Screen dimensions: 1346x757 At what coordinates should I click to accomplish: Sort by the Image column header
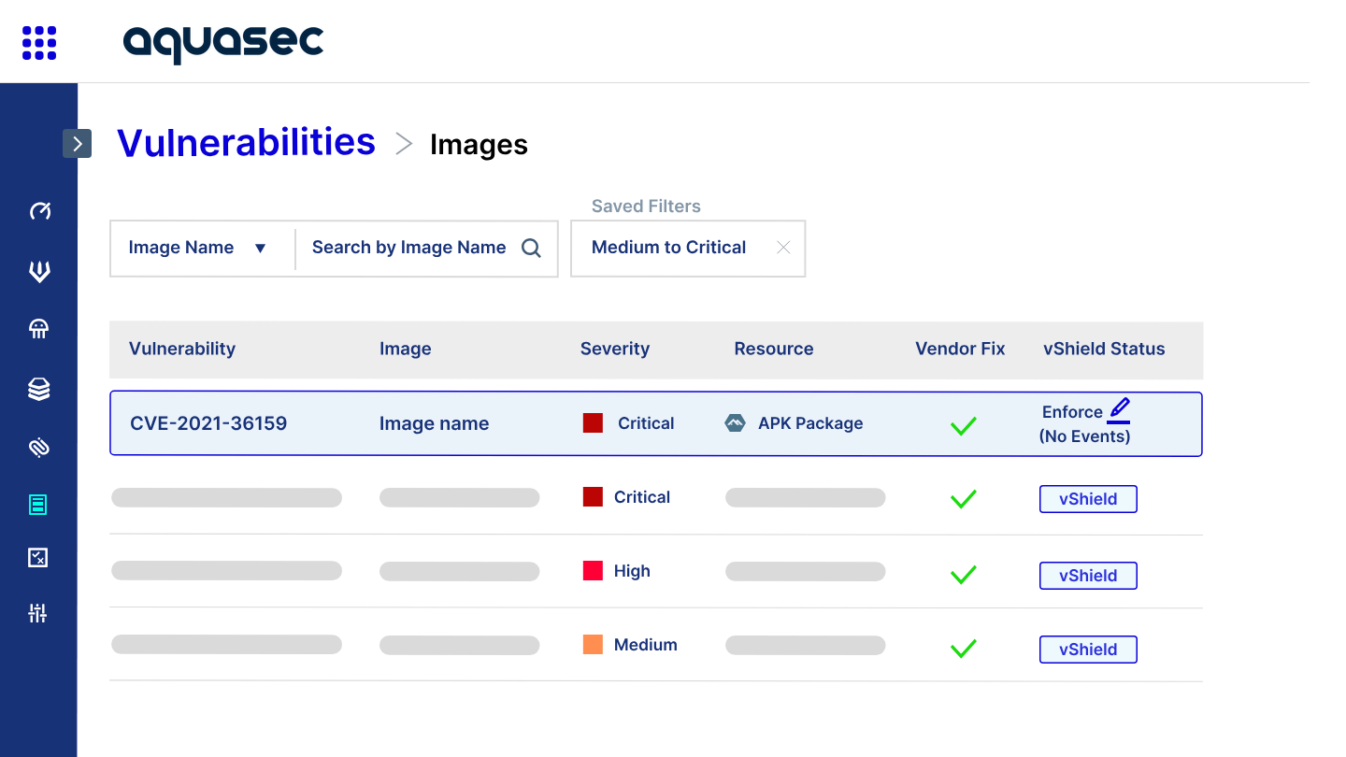pos(406,349)
